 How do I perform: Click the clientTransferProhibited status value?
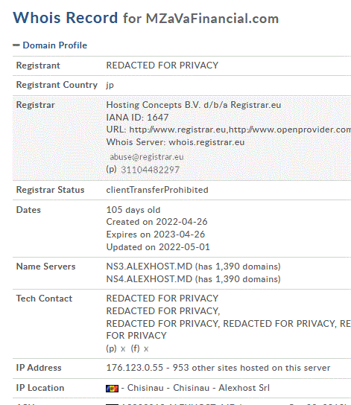(157, 190)
